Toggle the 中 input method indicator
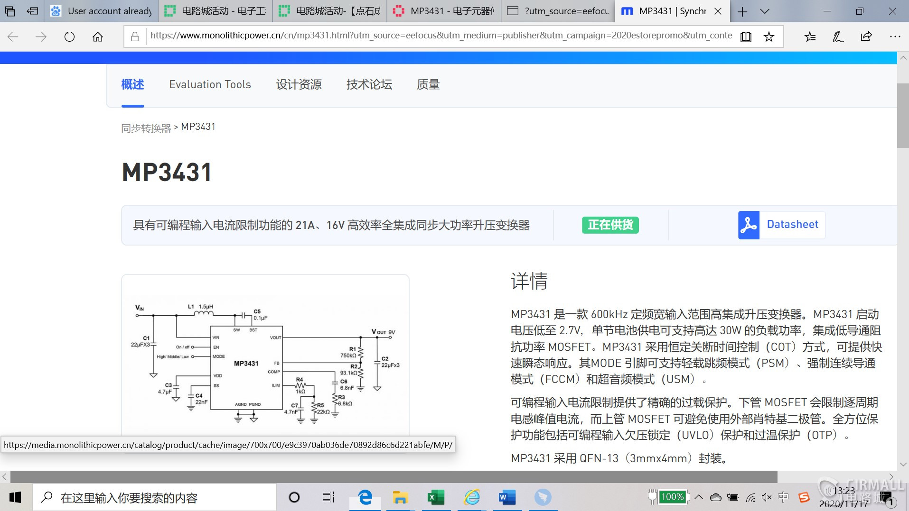 783,497
